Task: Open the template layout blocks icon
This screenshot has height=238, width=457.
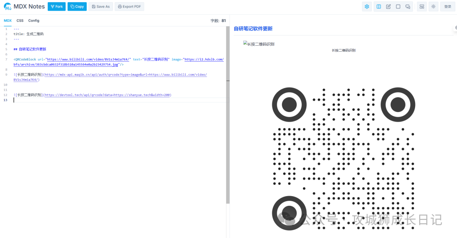Action: click(422, 6)
